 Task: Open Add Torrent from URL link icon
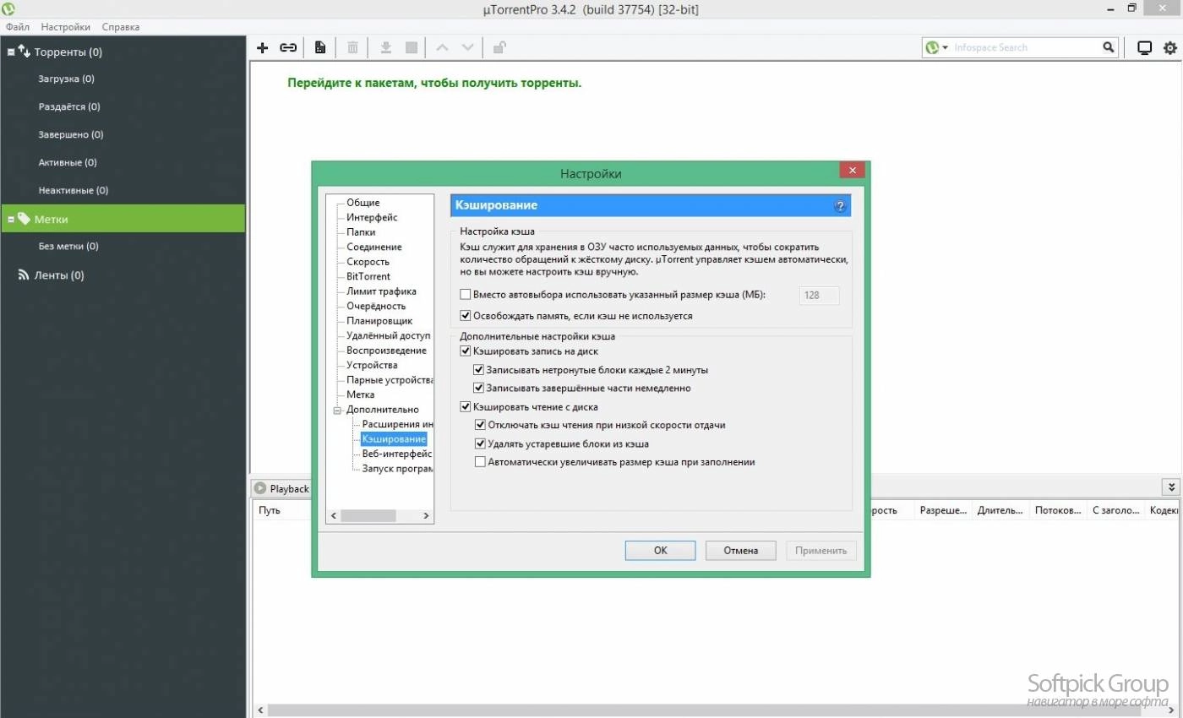tap(287, 47)
